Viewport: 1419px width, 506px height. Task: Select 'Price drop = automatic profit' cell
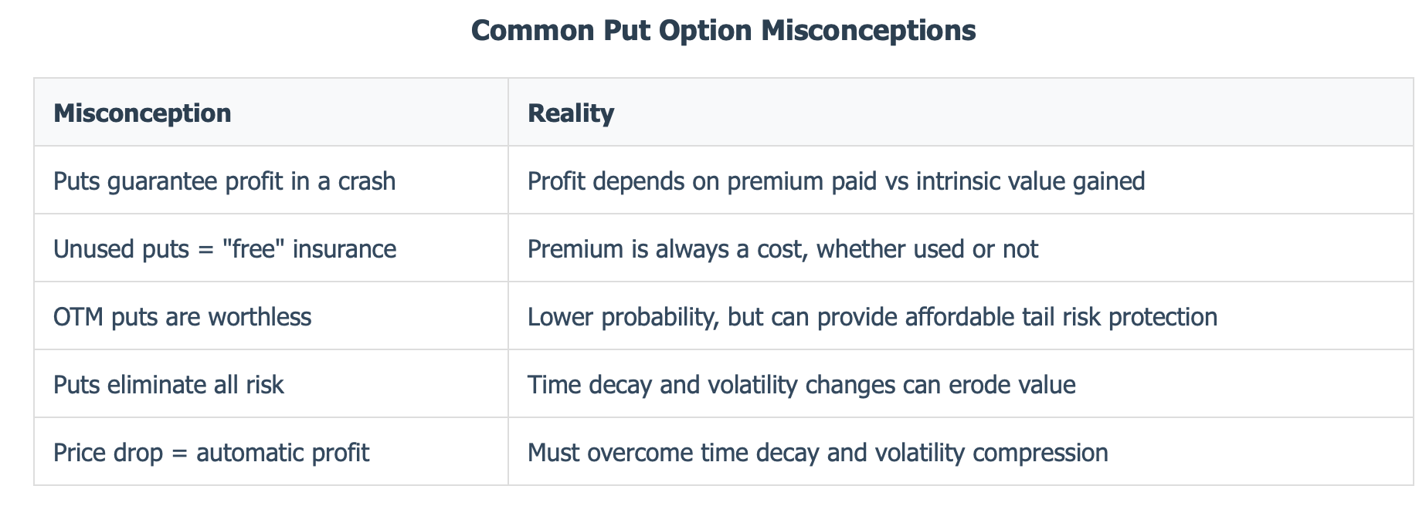(x=271, y=452)
